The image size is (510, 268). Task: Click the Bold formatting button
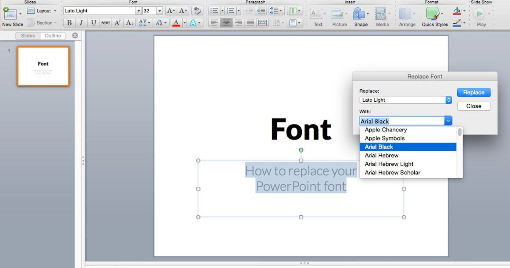click(69, 23)
